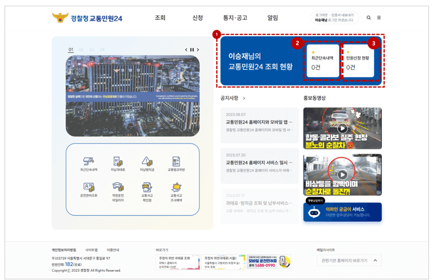435x280 pixels.
Task: Open the 이파인 궁금이 서비스 chatbot banner
Action: click(342, 212)
